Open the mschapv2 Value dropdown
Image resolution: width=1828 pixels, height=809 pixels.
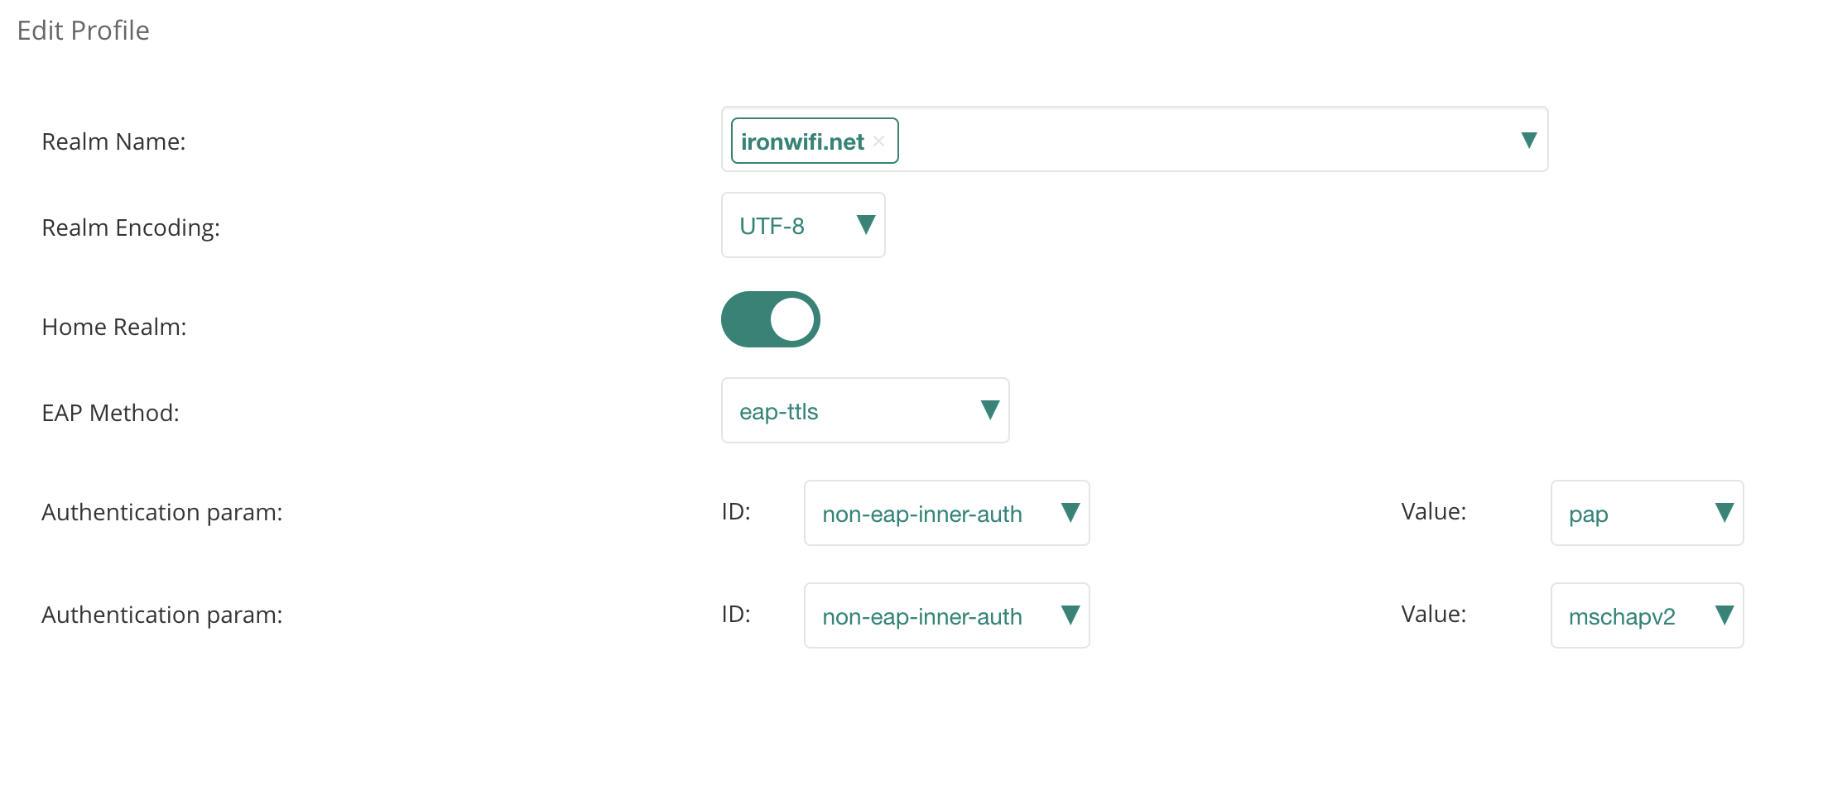tap(1724, 615)
